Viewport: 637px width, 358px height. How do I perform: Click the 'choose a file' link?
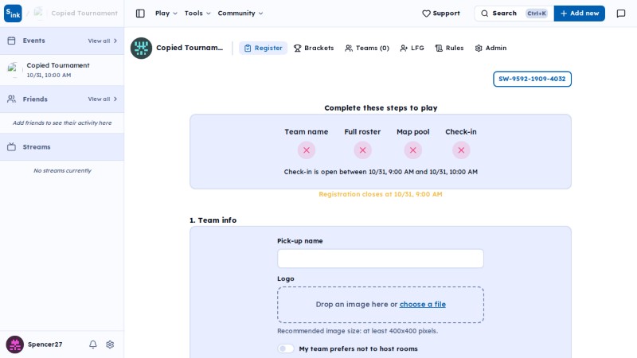tap(423, 305)
